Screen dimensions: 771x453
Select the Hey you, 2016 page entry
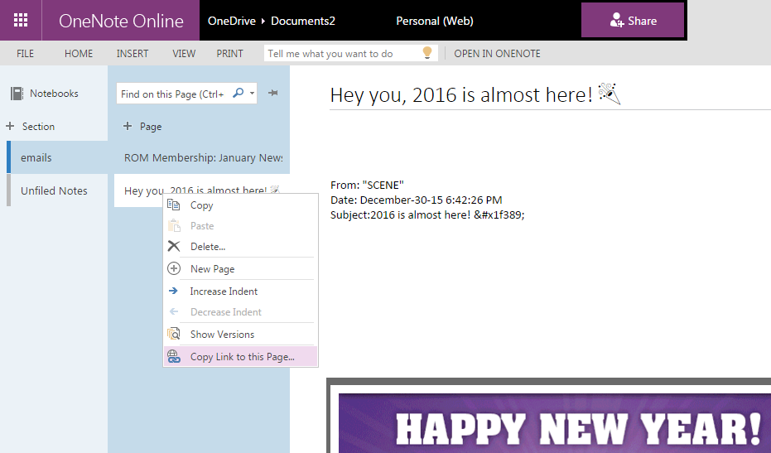click(202, 190)
